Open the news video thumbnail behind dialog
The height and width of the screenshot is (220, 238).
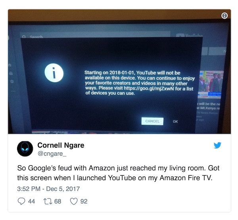pos(211,84)
